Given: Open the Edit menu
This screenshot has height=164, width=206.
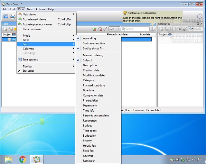Looking at the screenshot, I should [13, 9].
